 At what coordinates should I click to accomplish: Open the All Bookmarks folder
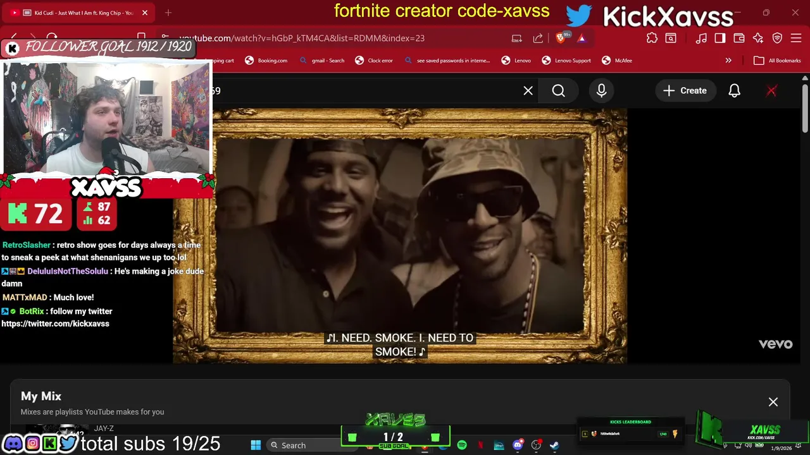(777, 61)
